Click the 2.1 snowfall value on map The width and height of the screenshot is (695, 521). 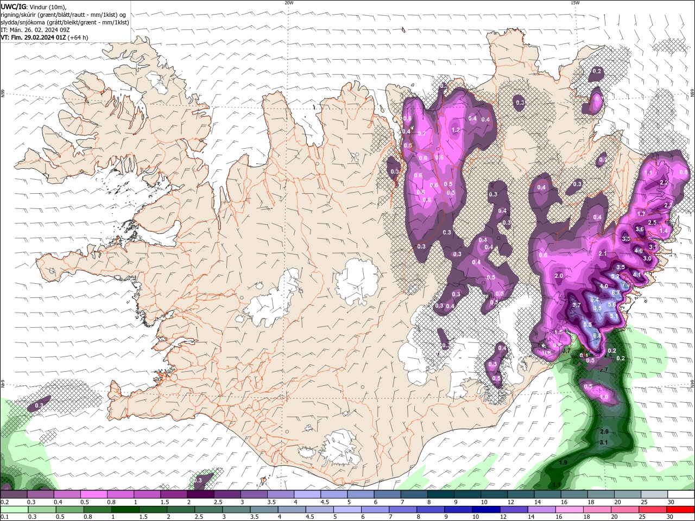pos(602,253)
